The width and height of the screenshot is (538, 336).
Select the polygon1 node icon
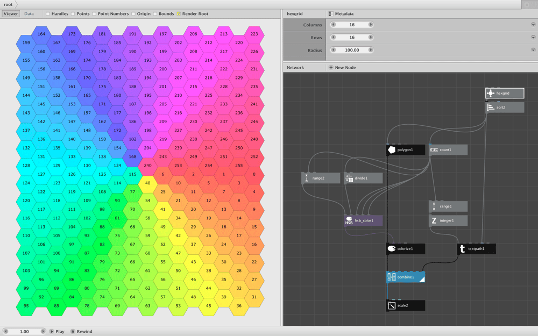click(x=392, y=150)
